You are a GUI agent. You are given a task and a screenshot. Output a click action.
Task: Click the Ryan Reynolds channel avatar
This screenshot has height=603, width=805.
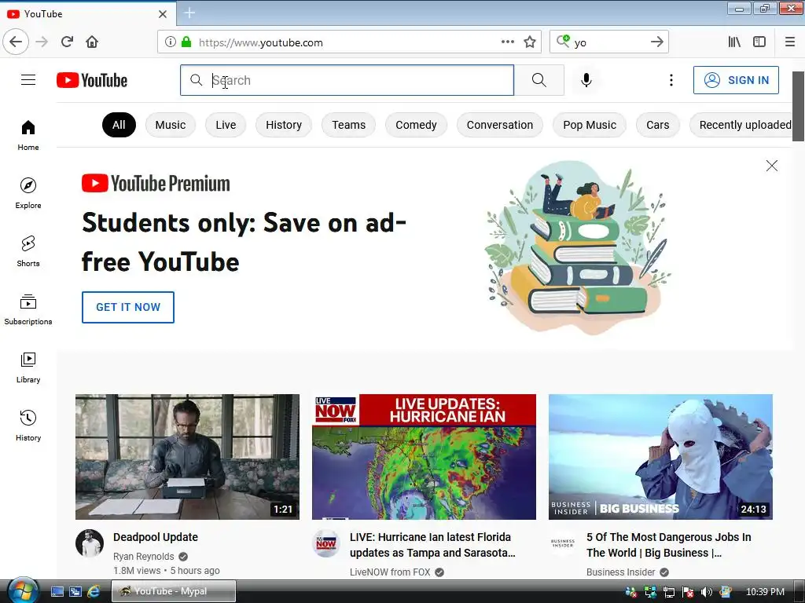point(90,543)
